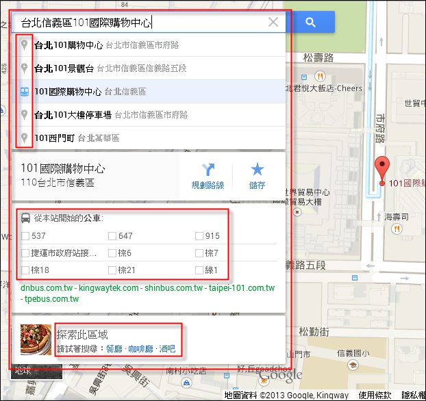
Task: Click the 信義國小 school icon
Action: [353, 365]
